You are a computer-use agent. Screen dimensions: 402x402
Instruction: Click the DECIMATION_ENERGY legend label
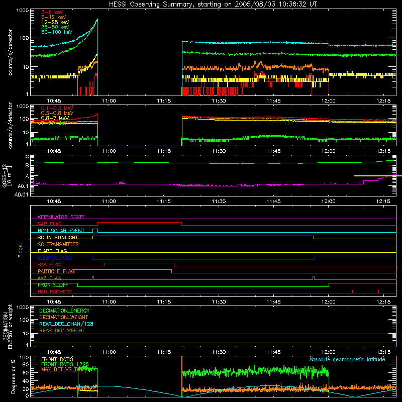[64, 311]
